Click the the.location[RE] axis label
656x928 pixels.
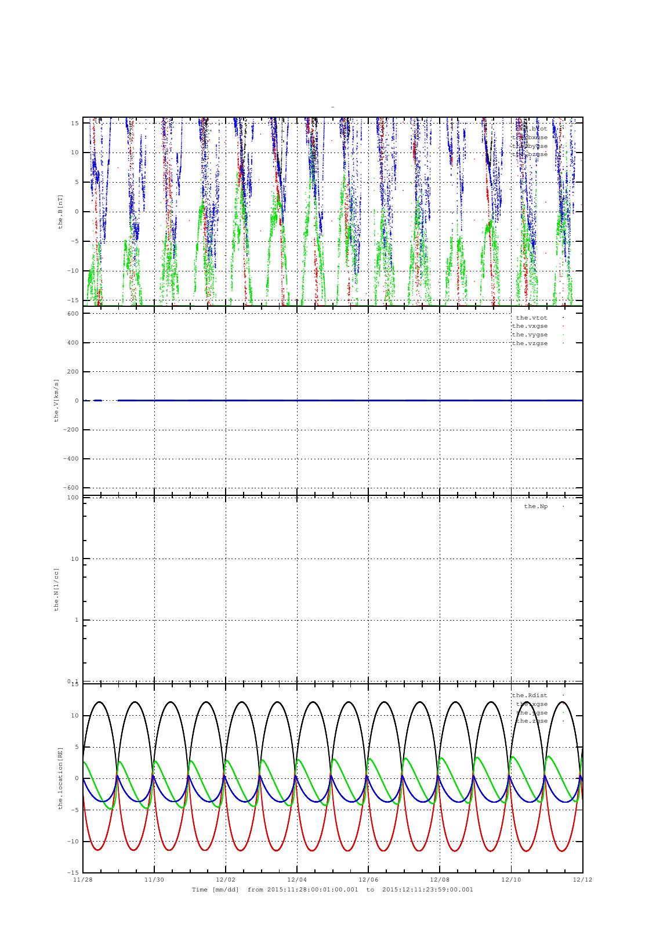point(60,778)
